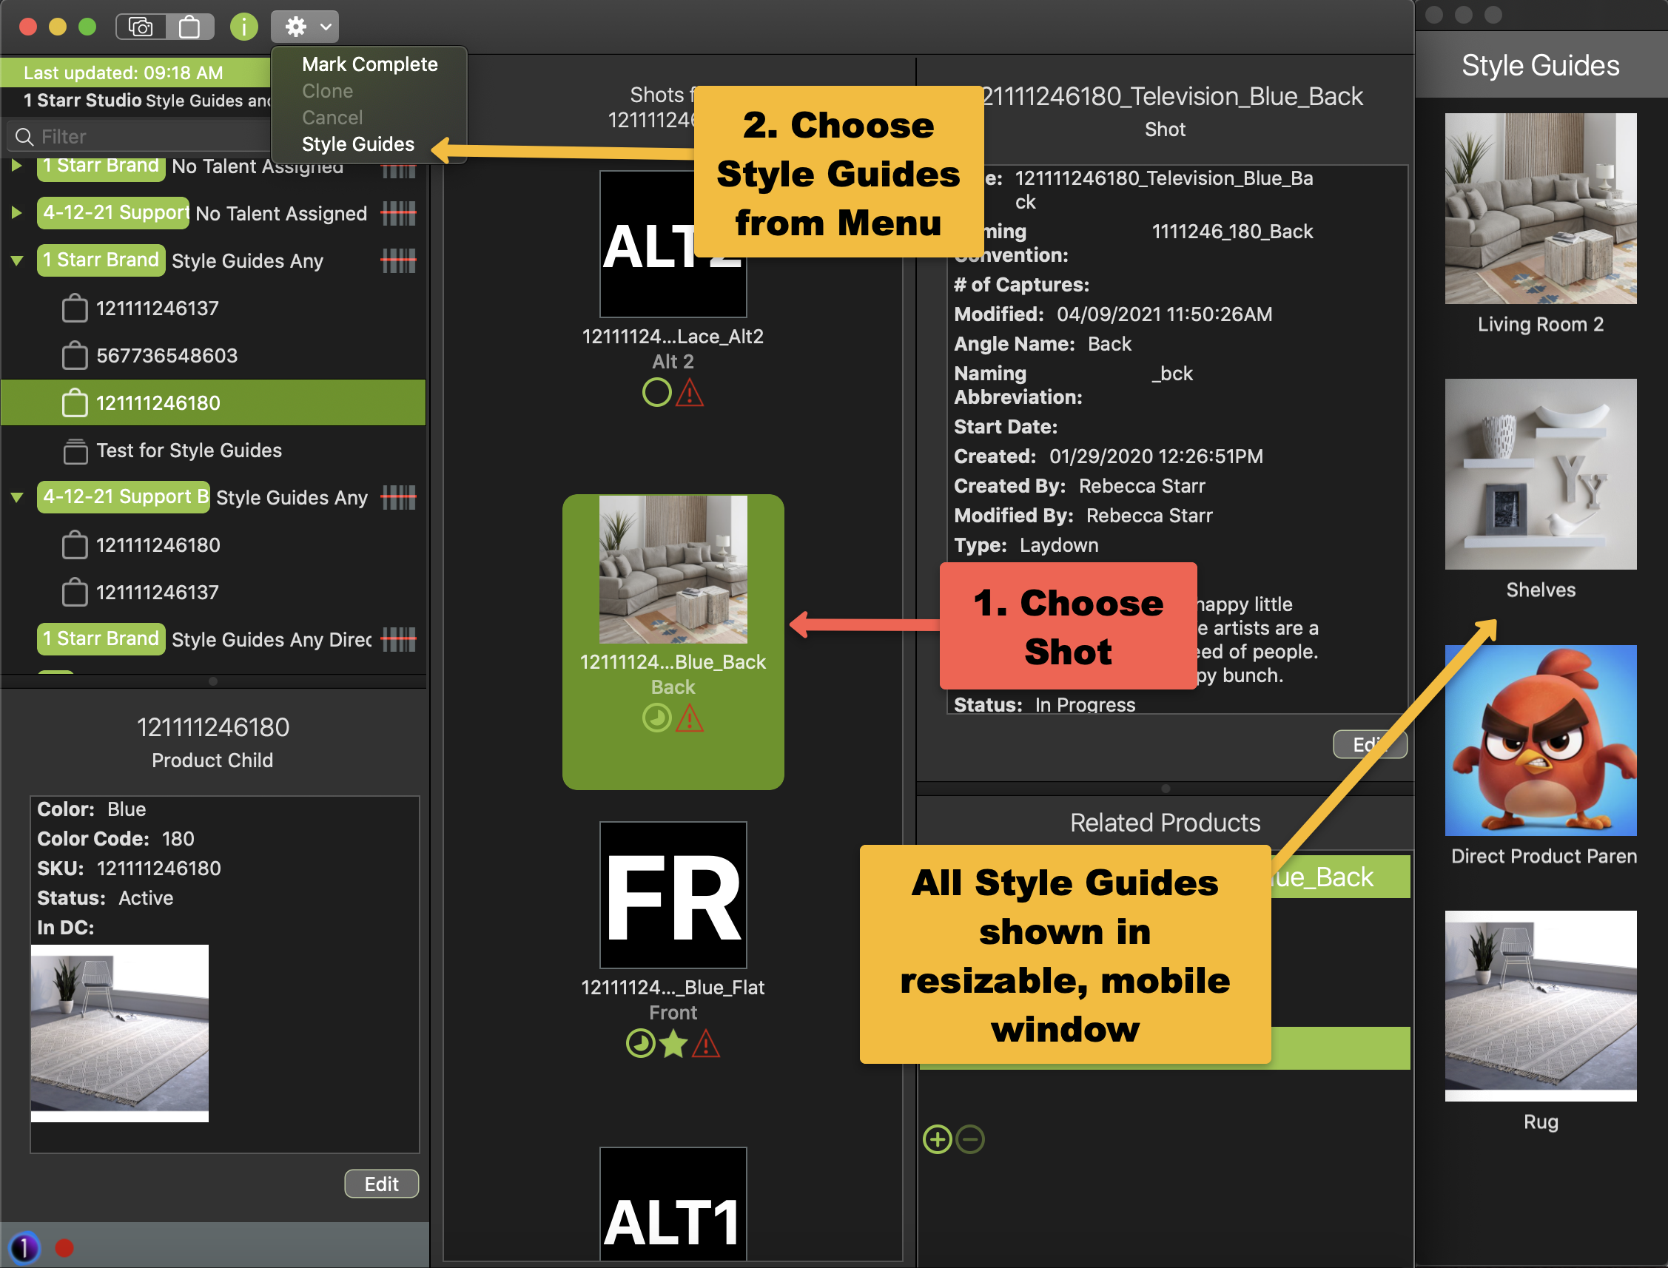
Task: Collapse the 1 Starr Brand Style Guides Any group
Action: click(x=17, y=261)
